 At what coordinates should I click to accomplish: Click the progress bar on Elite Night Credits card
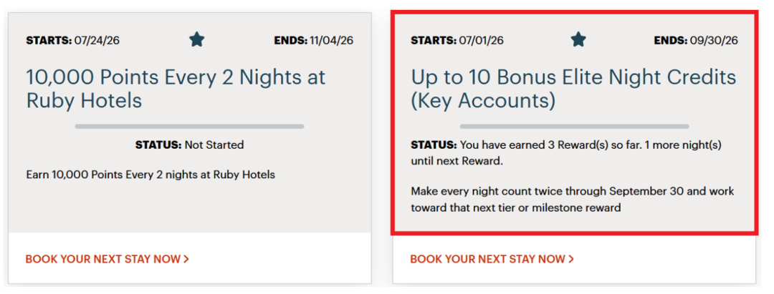(x=574, y=127)
